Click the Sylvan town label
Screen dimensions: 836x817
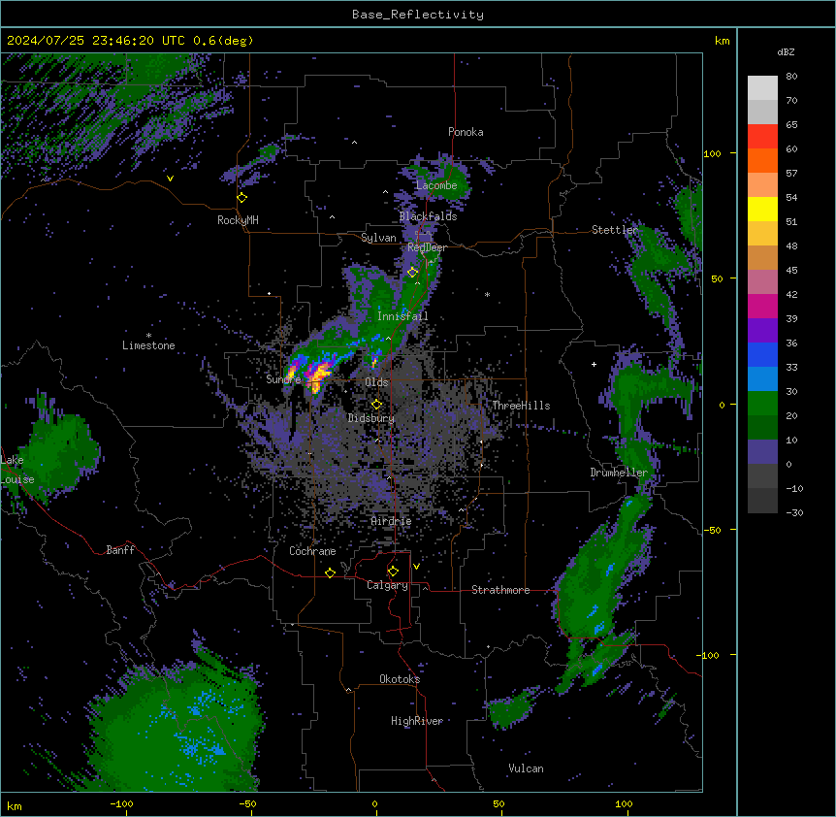378,238
